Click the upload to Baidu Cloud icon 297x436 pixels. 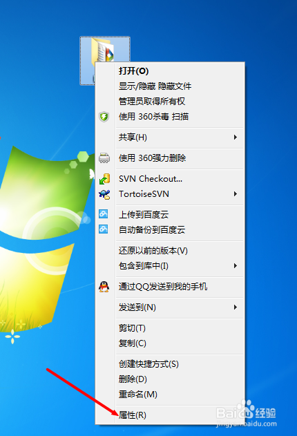click(x=104, y=214)
